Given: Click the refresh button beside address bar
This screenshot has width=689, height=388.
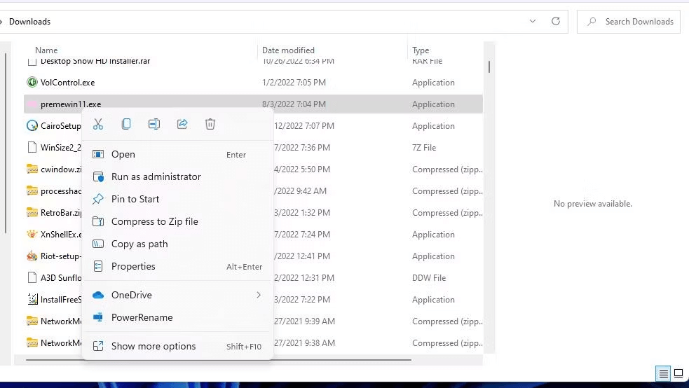Looking at the screenshot, I should click(x=556, y=21).
